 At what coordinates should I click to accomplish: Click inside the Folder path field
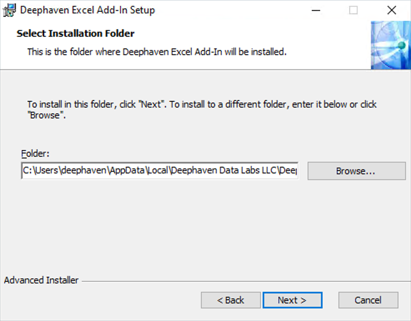[160, 171]
